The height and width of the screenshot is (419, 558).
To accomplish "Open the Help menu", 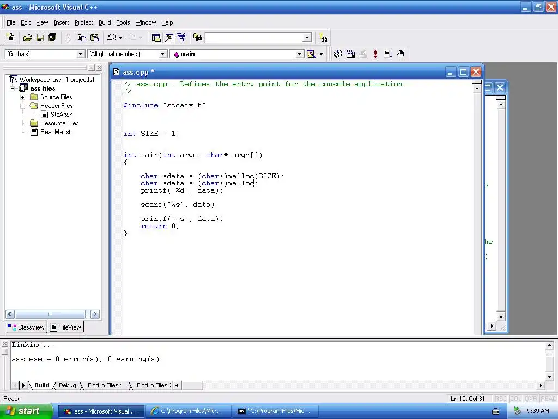I will (167, 22).
